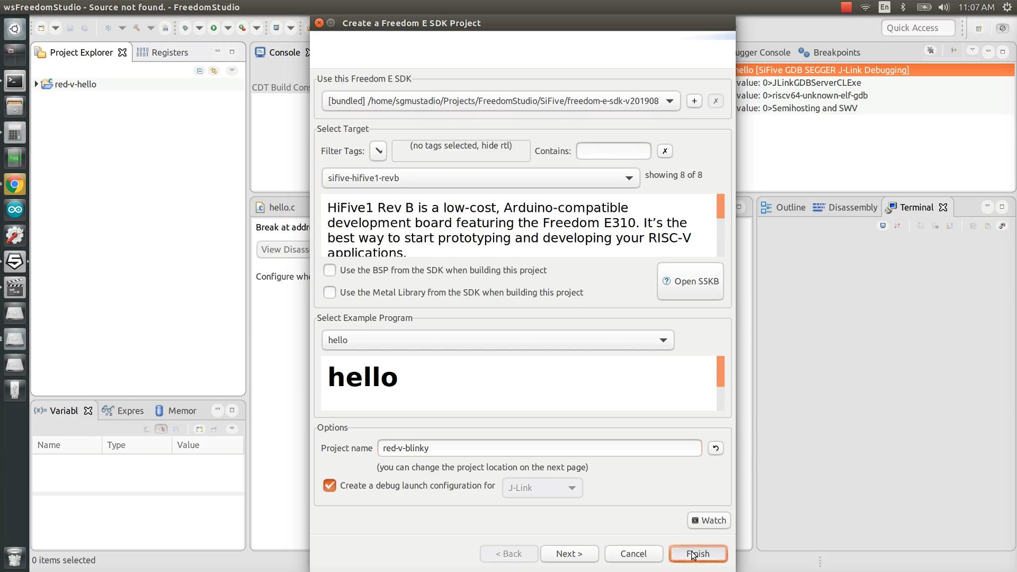Image resolution: width=1017 pixels, height=572 pixels.
Task: Click the add SDK plus button
Action: coord(694,101)
